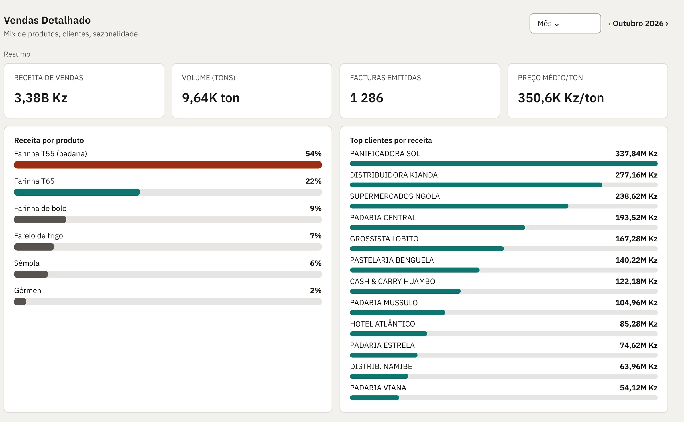Select GROSSISTA LOBITO client name

384,239
